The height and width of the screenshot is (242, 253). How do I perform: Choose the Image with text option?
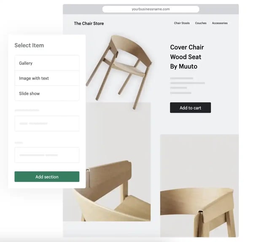pos(47,78)
